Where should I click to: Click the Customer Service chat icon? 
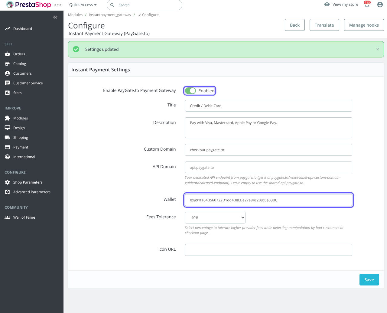8,83
